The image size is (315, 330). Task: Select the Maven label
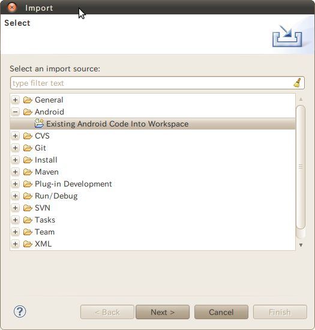tap(47, 172)
